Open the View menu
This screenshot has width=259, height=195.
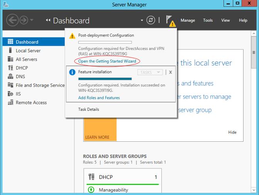tap(225, 20)
